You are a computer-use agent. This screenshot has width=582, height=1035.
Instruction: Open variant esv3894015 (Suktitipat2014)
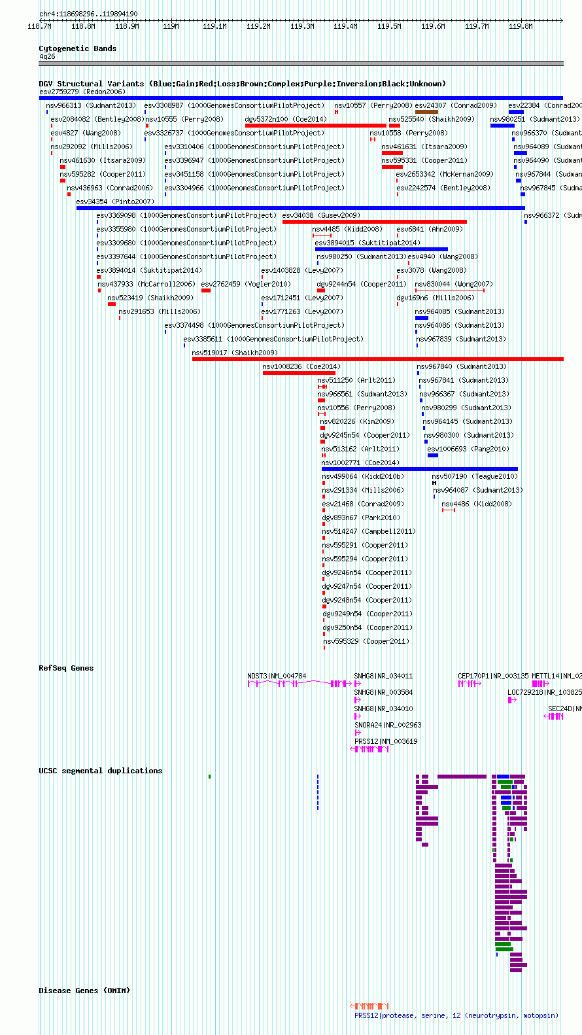367,243
